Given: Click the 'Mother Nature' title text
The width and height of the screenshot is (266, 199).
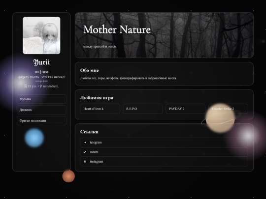Looking at the screenshot, I should (117, 29).
